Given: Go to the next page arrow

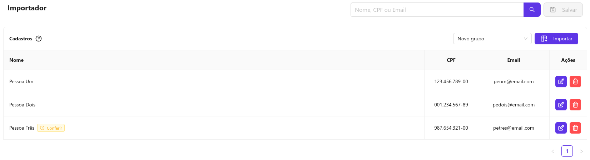Looking at the screenshot, I should (x=581, y=151).
